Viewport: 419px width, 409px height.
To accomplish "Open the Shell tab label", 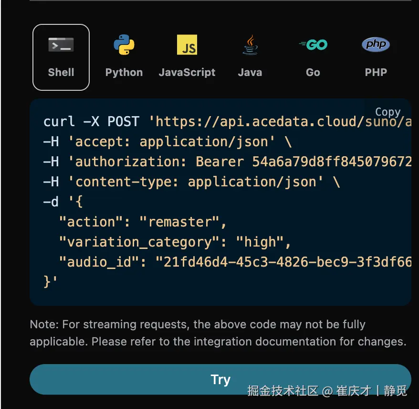I will coord(61,72).
